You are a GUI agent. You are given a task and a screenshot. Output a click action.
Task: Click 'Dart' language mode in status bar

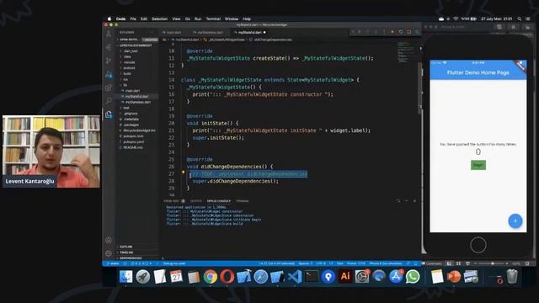point(340,263)
